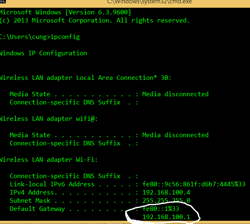Viewport: 250px width, 224px height.
Task: Open the cmd.exe system menu icon
Action: point(3,2)
